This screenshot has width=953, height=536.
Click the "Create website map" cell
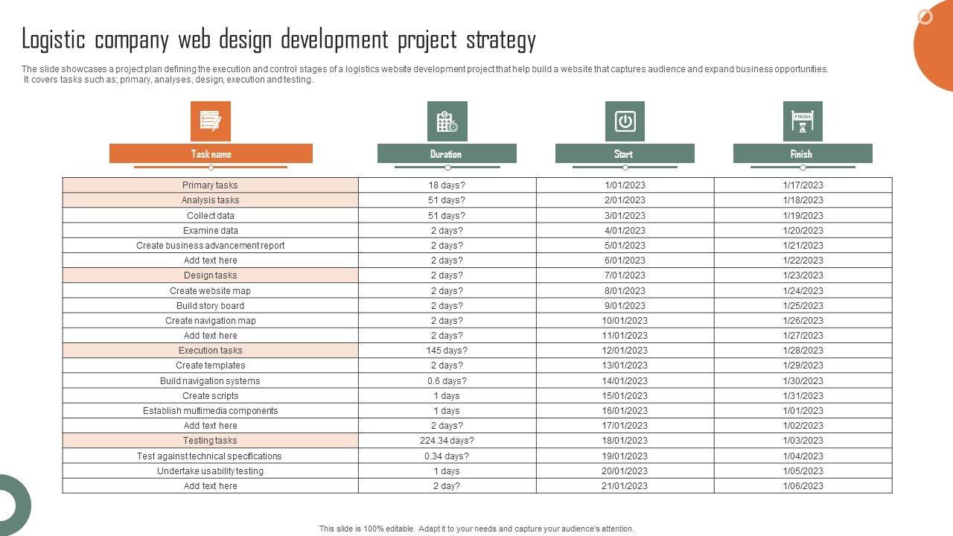point(211,290)
